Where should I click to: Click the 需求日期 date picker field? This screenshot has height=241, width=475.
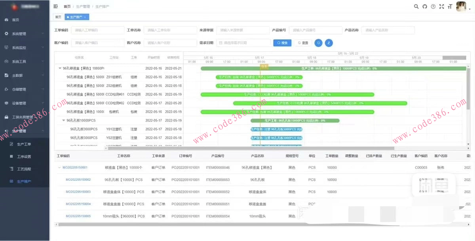point(243,43)
